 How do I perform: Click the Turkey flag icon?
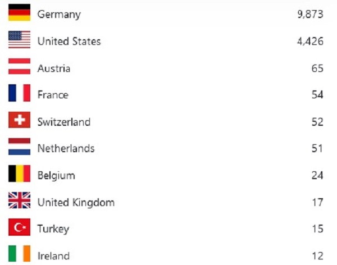tap(19, 227)
